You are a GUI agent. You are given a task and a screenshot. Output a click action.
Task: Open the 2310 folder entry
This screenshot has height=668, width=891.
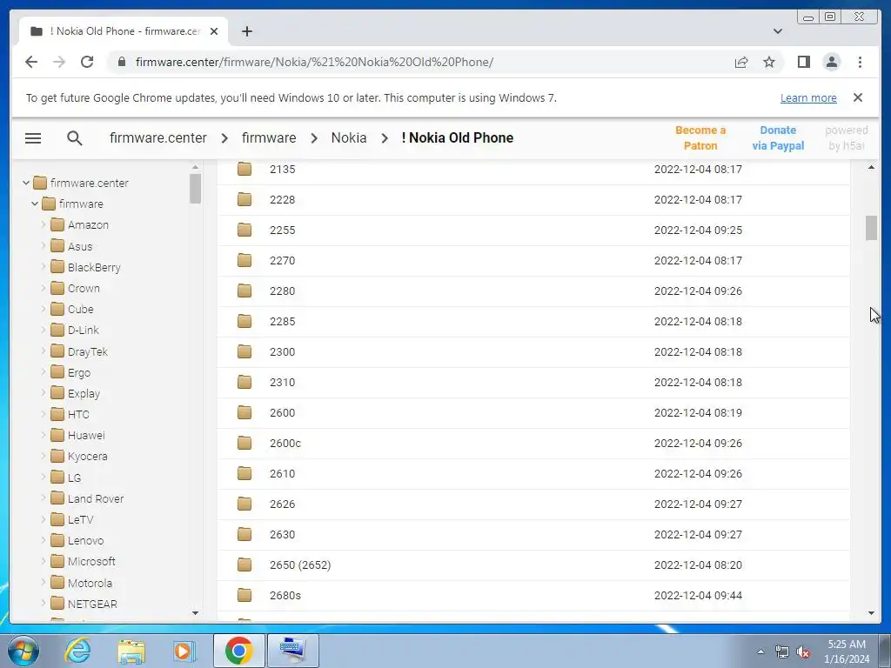pos(533,383)
